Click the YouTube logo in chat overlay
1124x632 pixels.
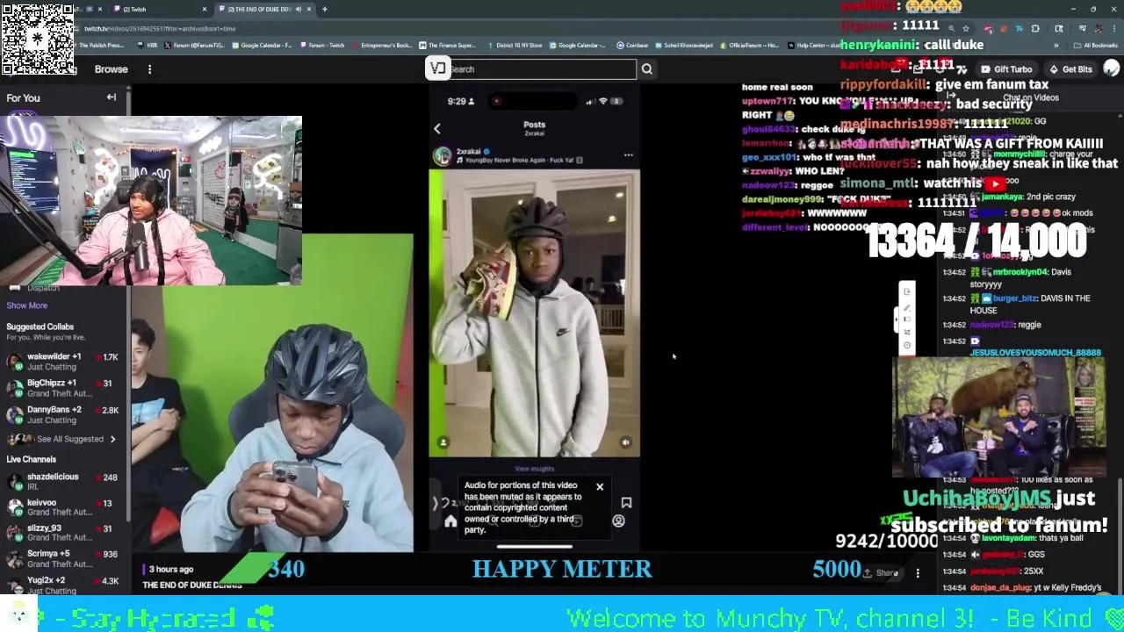click(x=995, y=183)
